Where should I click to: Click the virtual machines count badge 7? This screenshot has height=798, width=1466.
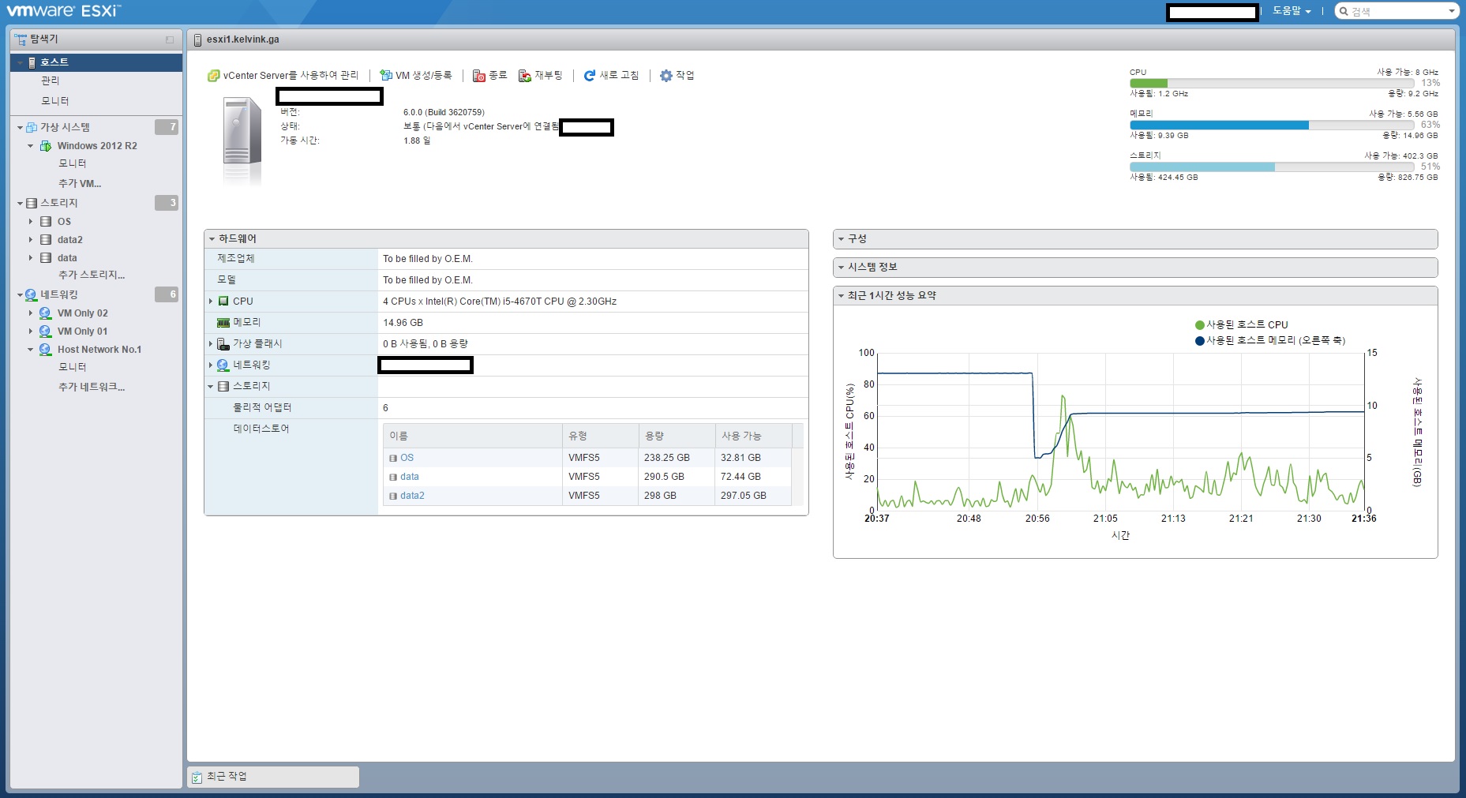[167, 127]
